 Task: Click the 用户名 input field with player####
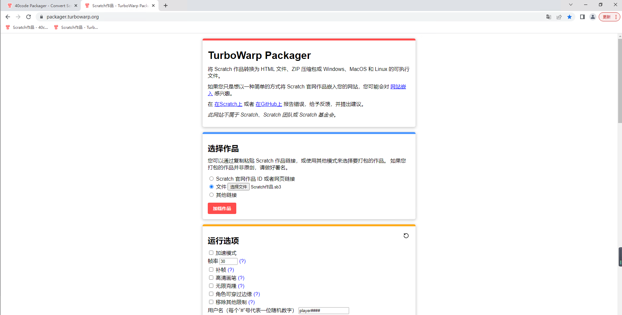(x=324, y=311)
